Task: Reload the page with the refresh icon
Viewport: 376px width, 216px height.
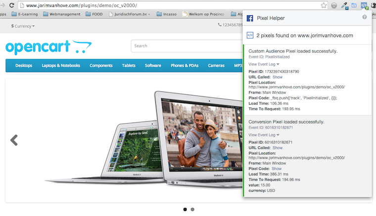Action: 11,5
